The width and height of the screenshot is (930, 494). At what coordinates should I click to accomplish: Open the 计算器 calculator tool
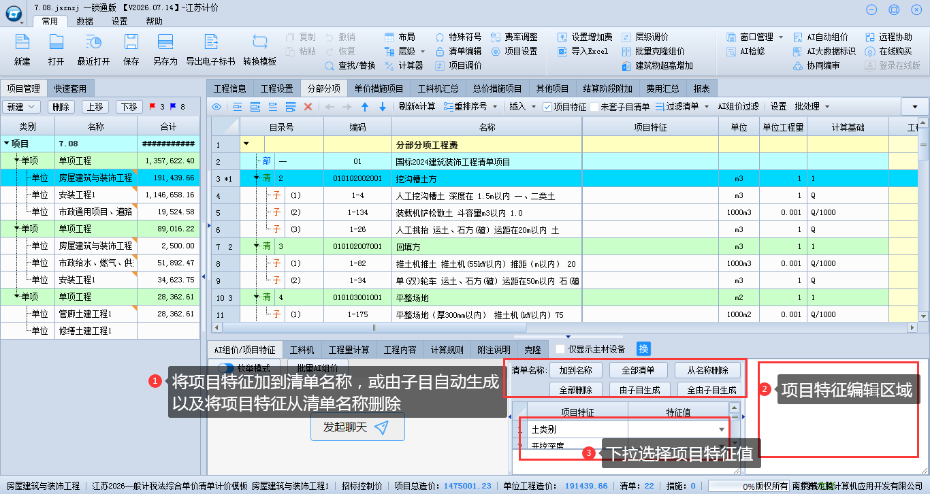(404, 65)
